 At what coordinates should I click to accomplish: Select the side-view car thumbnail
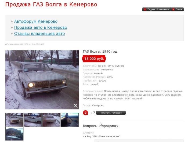click(x=33, y=120)
